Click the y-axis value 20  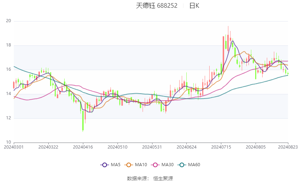[x=8, y=21]
